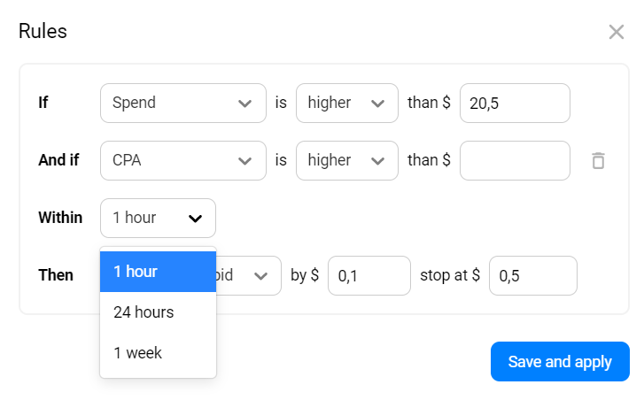Click the chevron arrow on Spend dropdown
The height and width of the screenshot is (400, 644).
point(245,104)
